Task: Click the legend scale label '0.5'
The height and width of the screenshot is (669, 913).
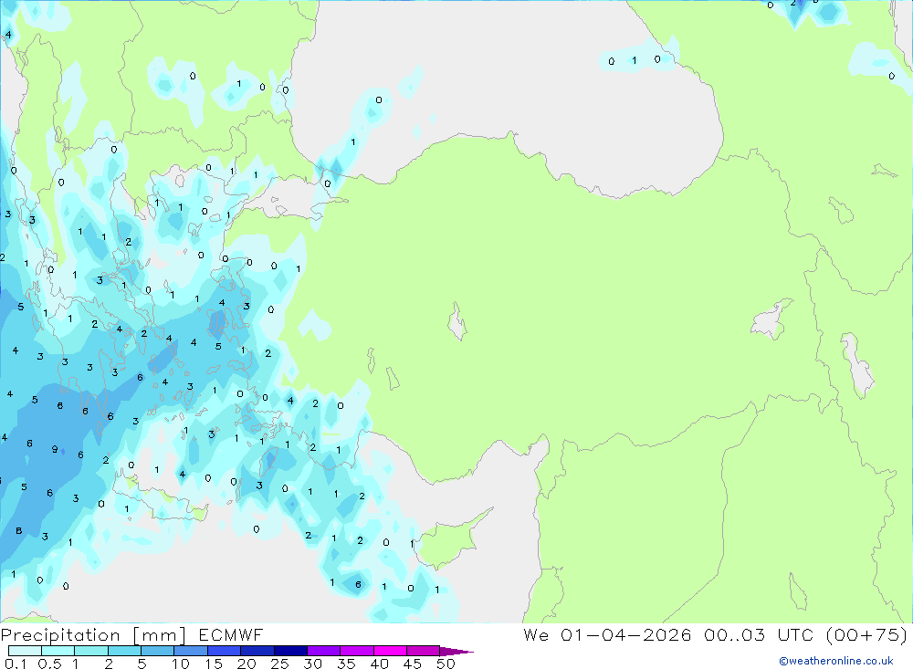Action: click(49, 664)
